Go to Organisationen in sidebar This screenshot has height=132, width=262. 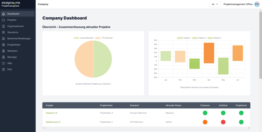17,26
